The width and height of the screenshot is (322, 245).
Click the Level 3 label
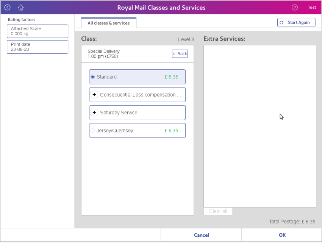coord(186,39)
